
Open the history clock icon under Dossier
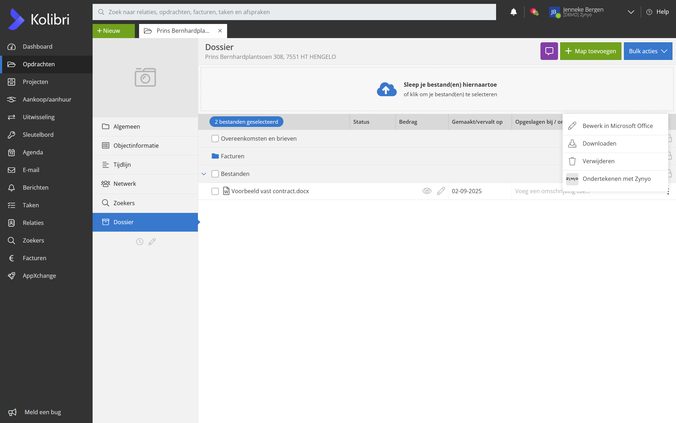pyautogui.click(x=140, y=241)
